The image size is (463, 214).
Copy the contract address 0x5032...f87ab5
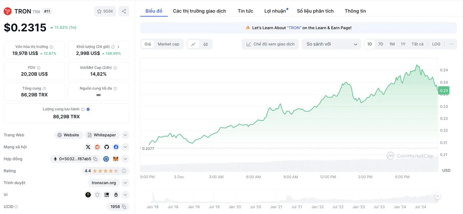tap(95, 159)
